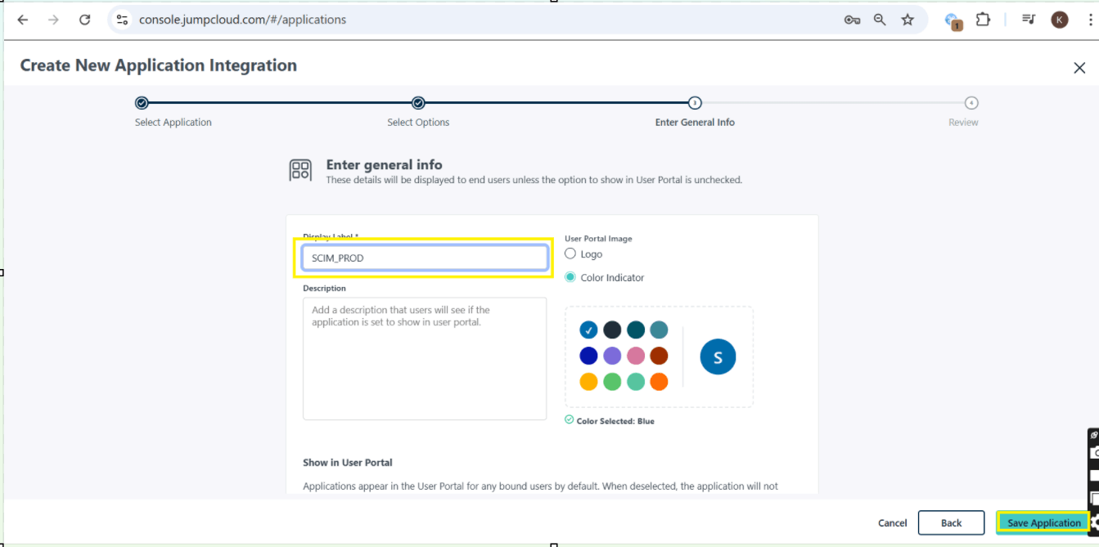Select the Logo radio option
The width and height of the screenshot is (1099, 547).
570,253
